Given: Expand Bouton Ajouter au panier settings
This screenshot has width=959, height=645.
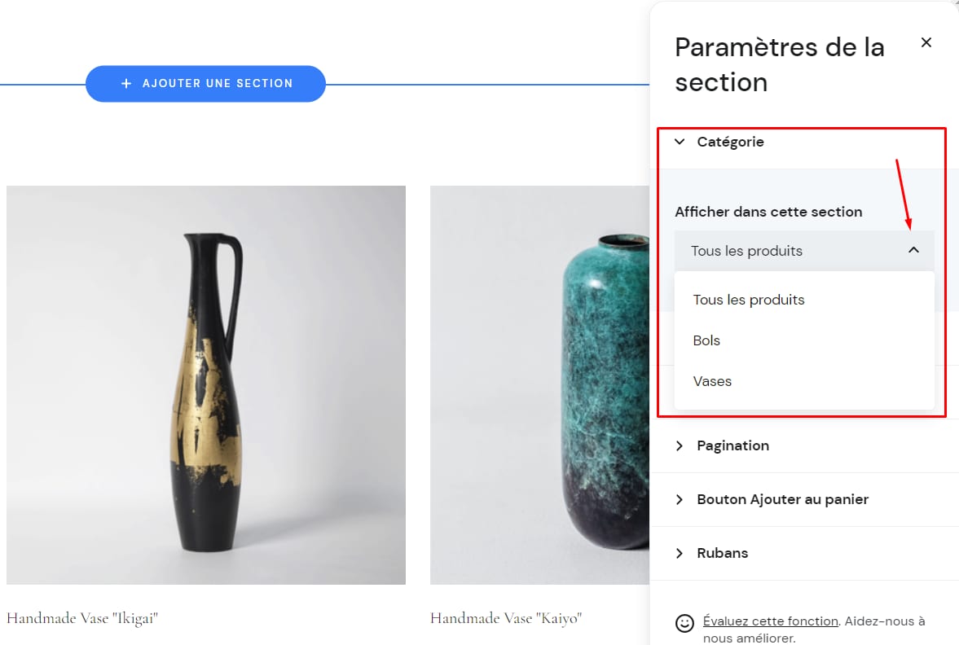Looking at the screenshot, I should [782, 499].
